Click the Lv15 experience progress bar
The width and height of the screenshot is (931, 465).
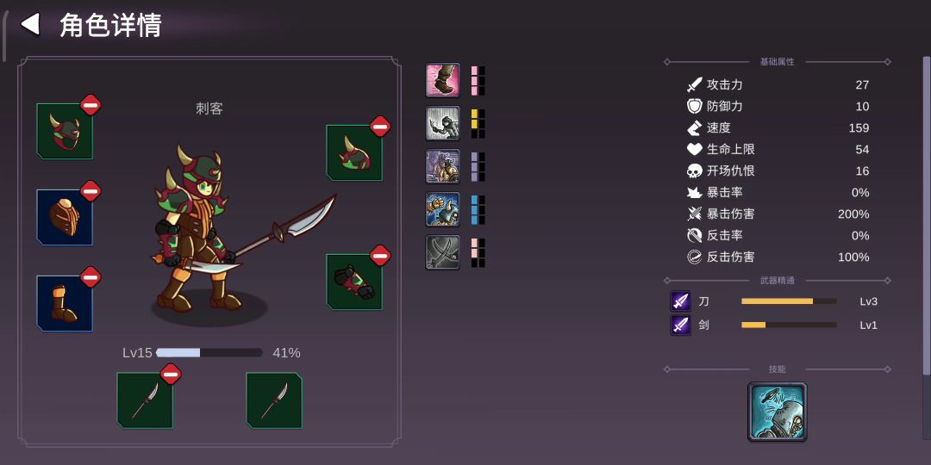click(209, 353)
